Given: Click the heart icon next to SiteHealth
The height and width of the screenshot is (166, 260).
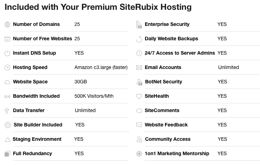Looking at the screenshot, I should point(139,96).
